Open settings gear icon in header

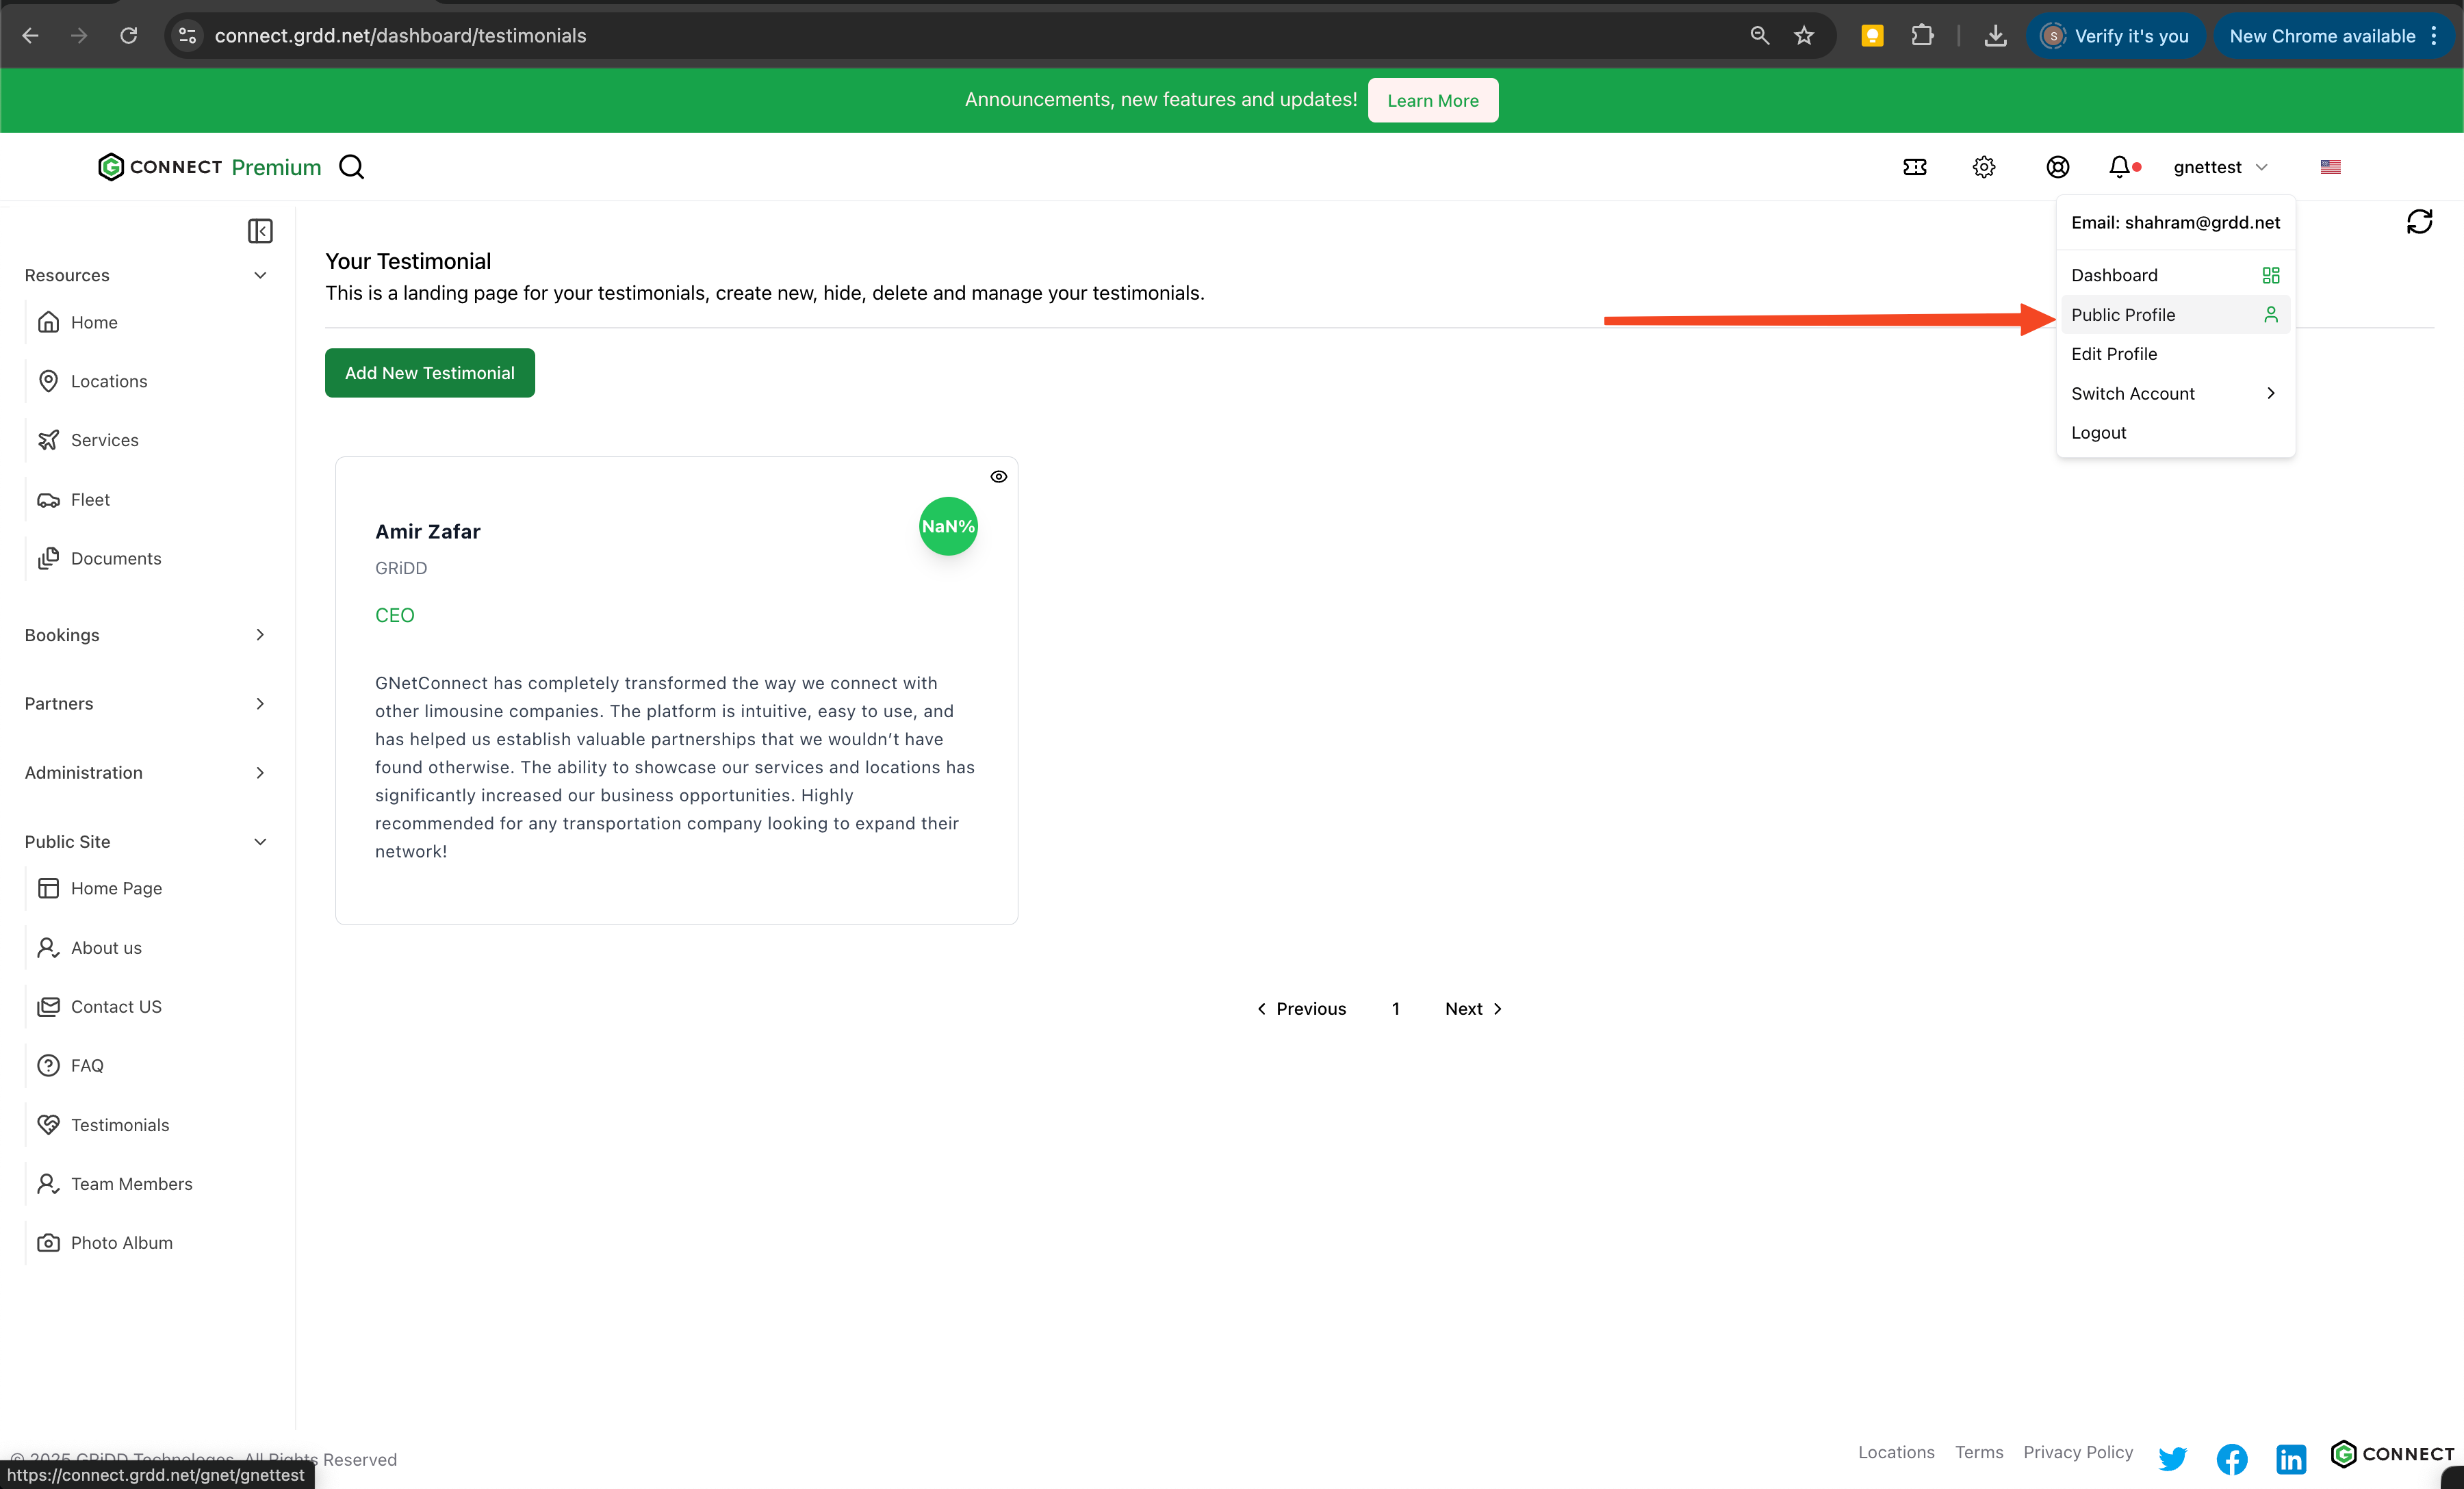click(x=1984, y=167)
